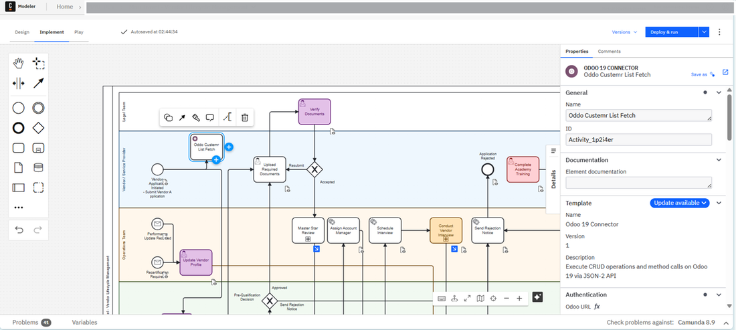The width and height of the screenshot is (736, 330).
Task: Pick the start event circle in palette
Action: pos(18,108)
